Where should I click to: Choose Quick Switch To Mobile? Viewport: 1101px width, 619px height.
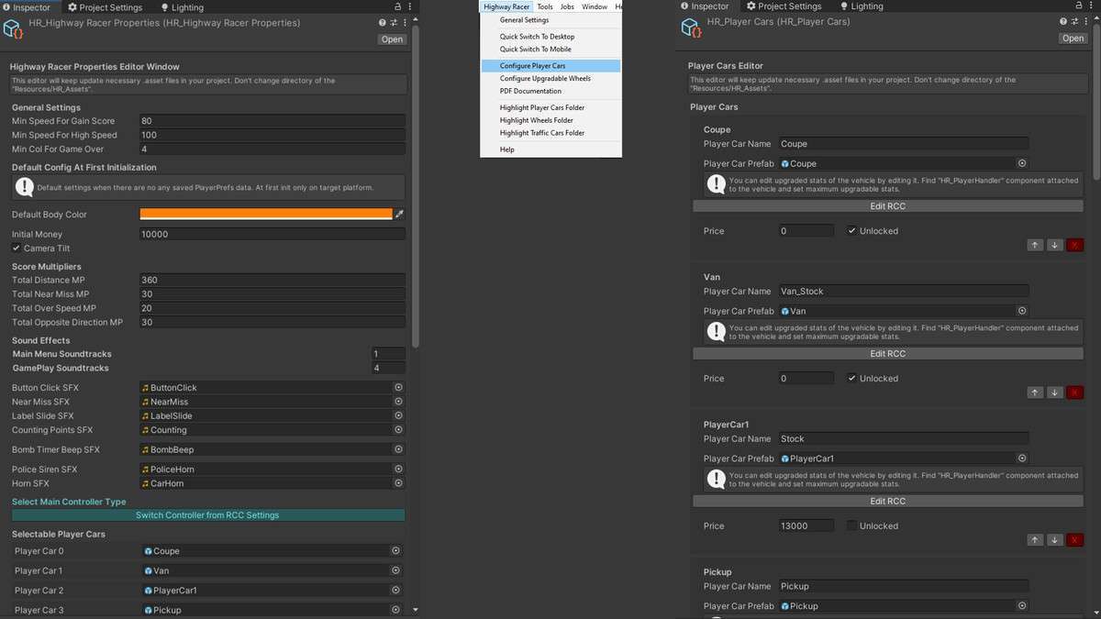point(550,50)
